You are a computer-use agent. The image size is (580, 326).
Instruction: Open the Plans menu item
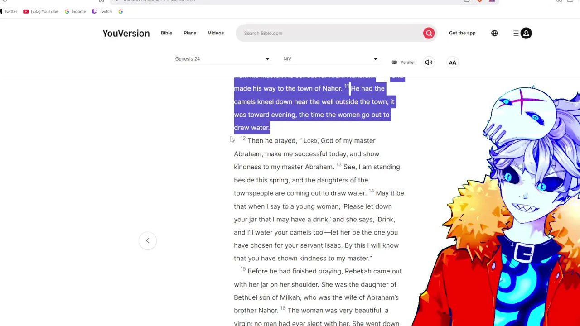point(190,33)
